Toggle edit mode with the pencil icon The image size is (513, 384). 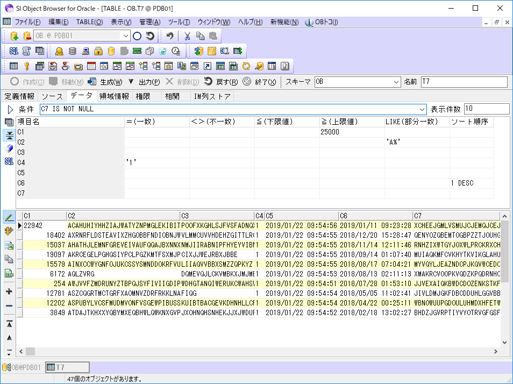[x=9, y=217]
